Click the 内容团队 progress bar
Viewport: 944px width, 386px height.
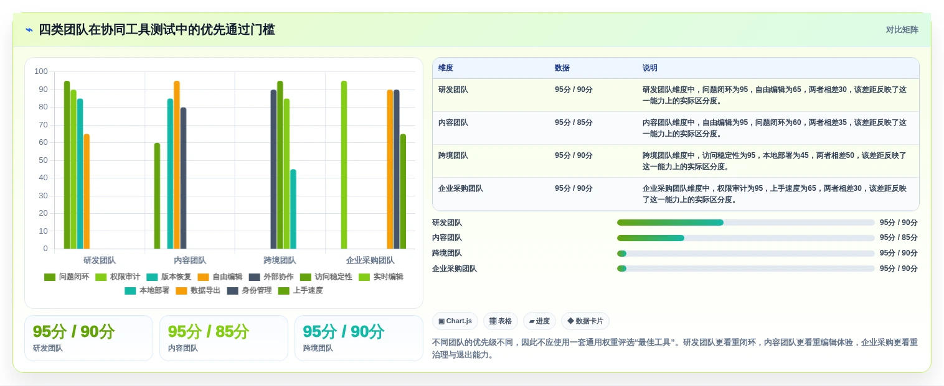tap(746, 238)
